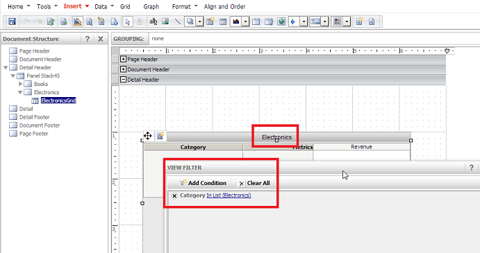Click Clear All in View Filter
Viewport: 480px width, 253px height.
tap(254, 183)
